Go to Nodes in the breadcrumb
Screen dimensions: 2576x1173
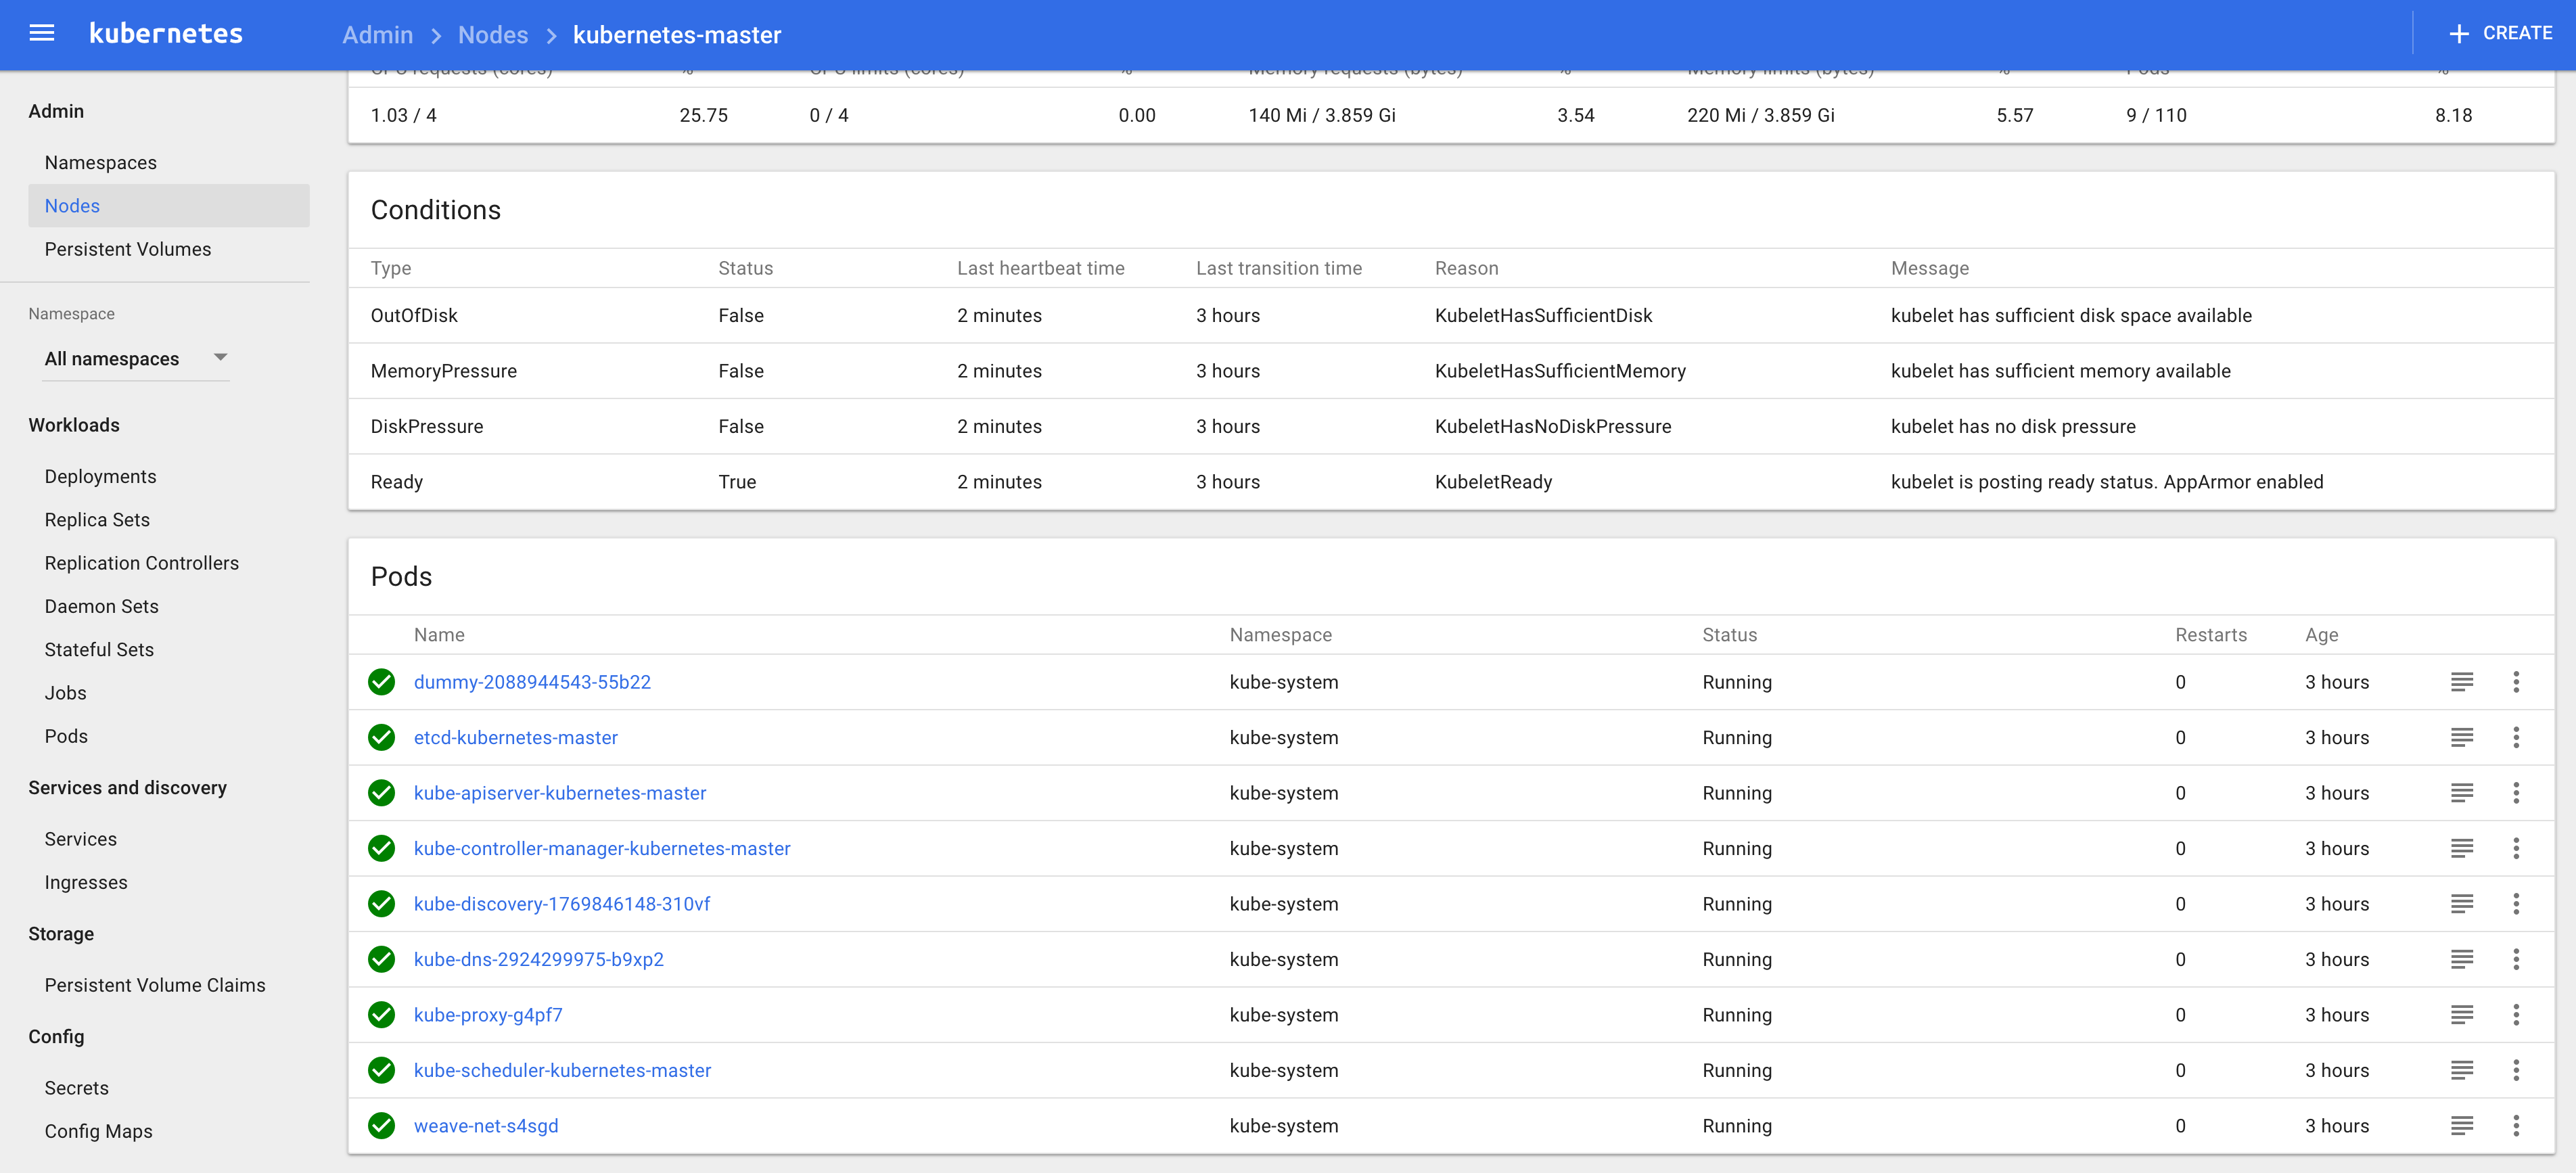click(493, 35)
